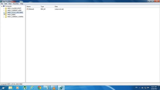Select HKEY_CLASSES_ROOT in tree
The width and height of the screenshot is (160, 90).
(x=14, y=8)
